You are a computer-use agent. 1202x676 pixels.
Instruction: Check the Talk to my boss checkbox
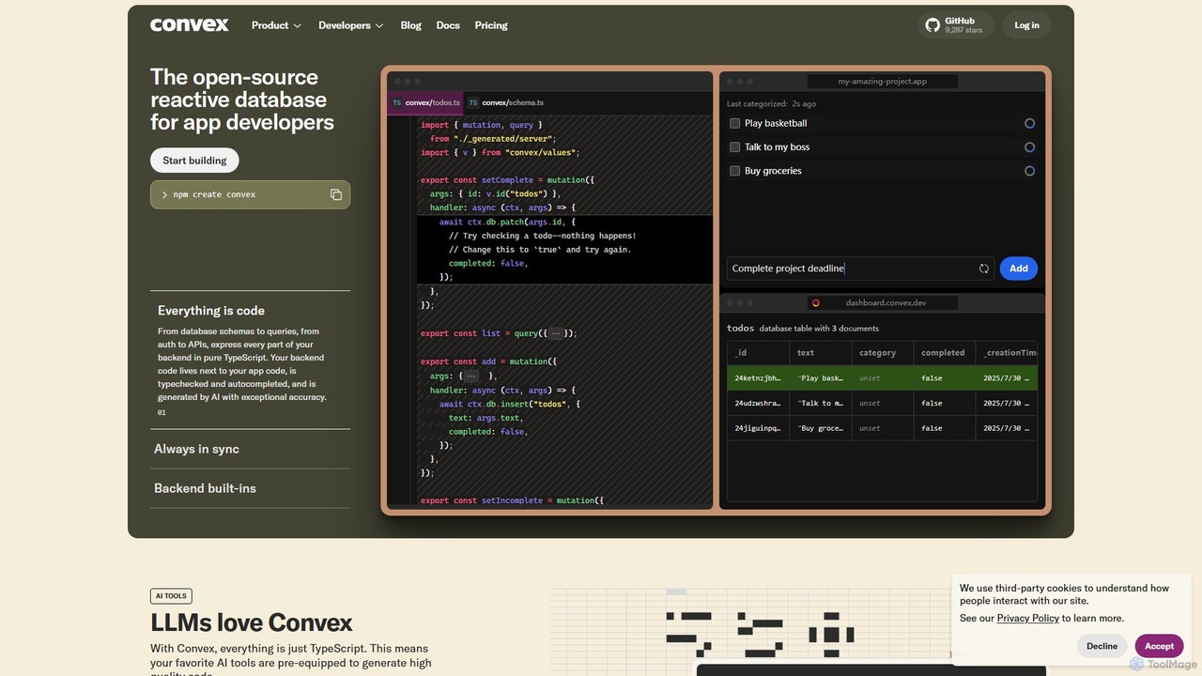click(x=734, y=146)
